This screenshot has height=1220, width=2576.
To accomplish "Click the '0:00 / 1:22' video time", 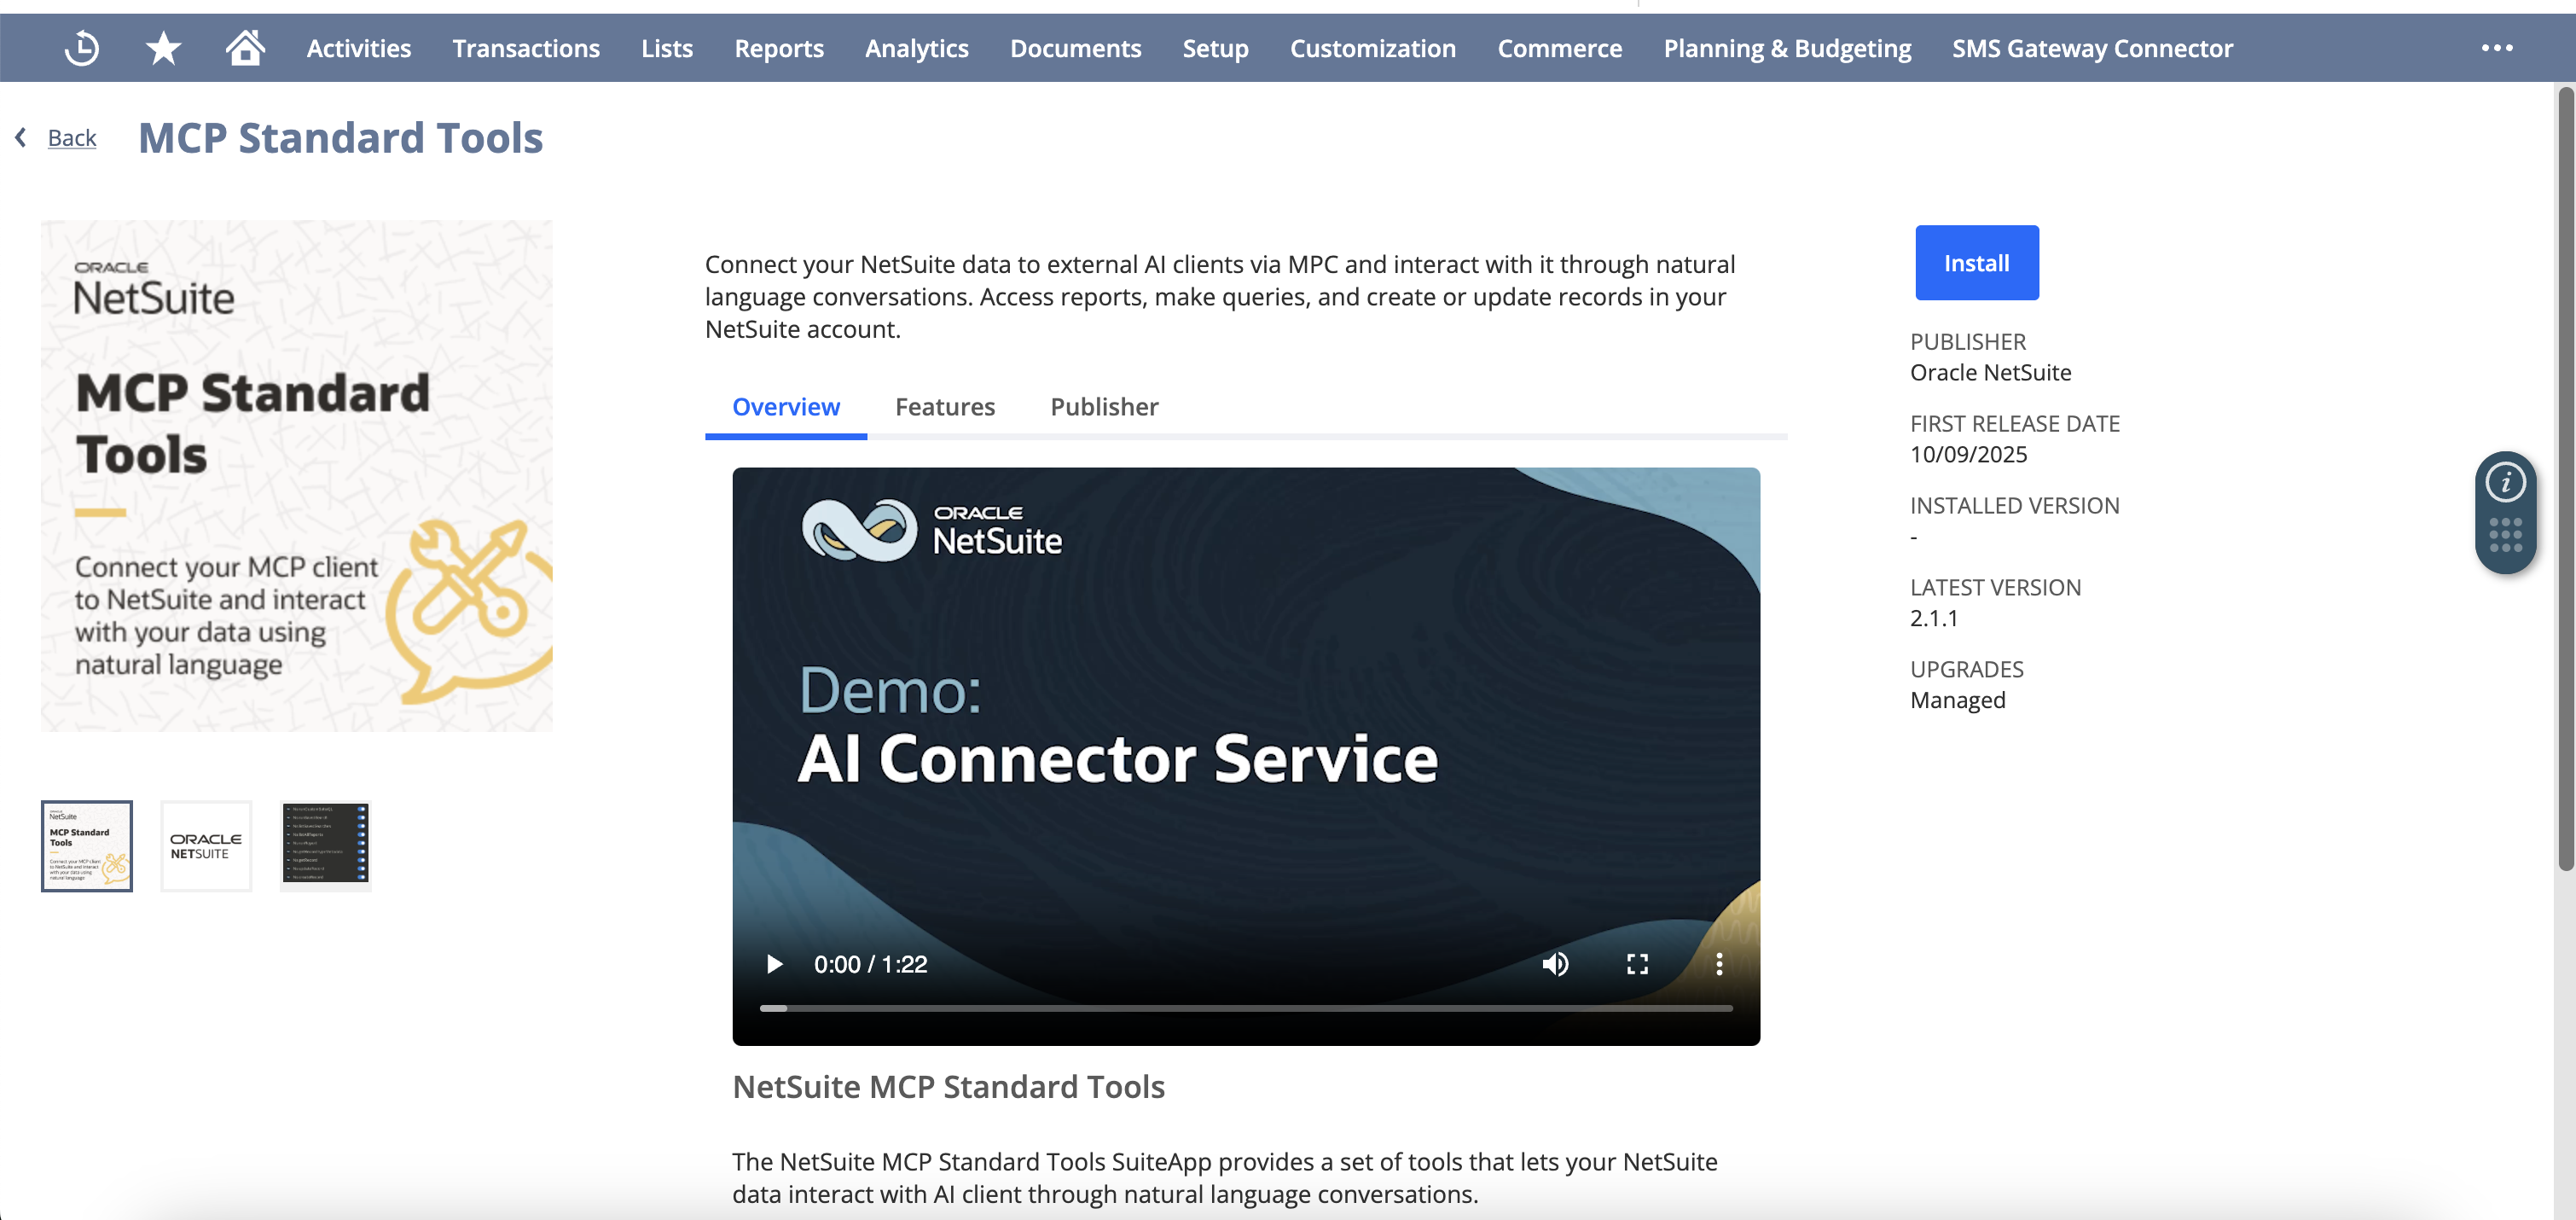I will tap(870, 964).
